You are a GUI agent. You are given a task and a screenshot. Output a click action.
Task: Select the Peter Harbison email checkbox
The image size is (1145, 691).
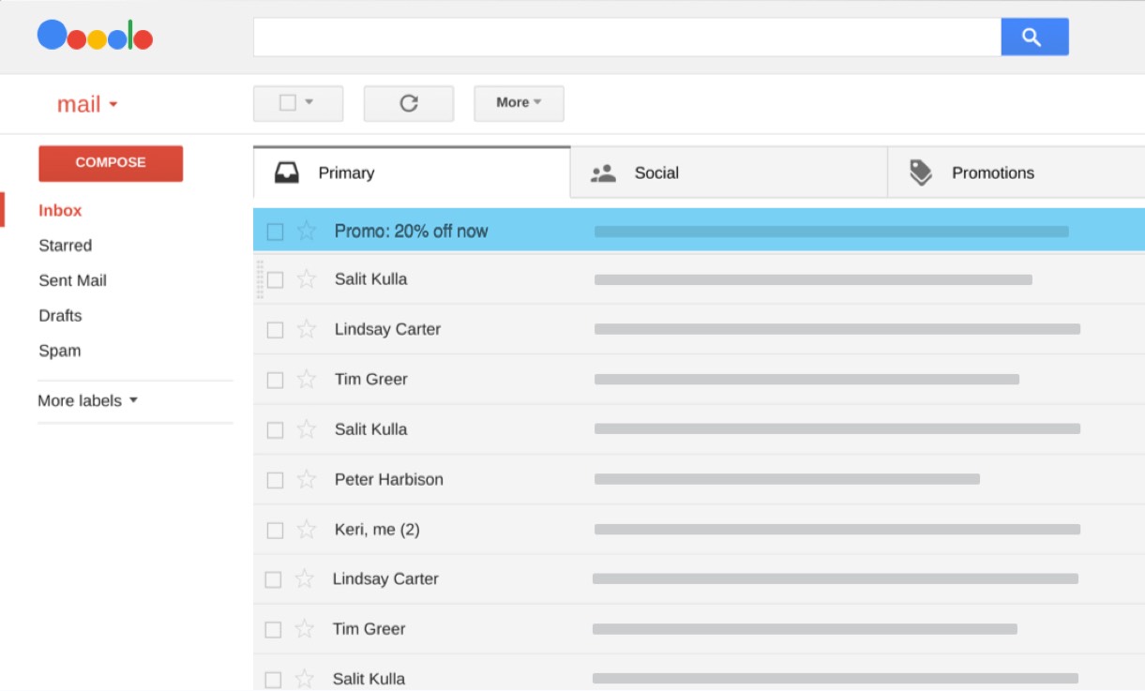[275, 480]
